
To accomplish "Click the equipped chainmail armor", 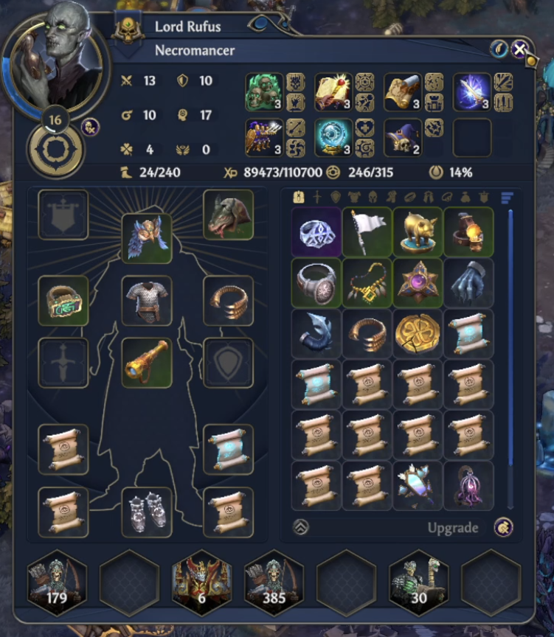I will click(147, 301).
